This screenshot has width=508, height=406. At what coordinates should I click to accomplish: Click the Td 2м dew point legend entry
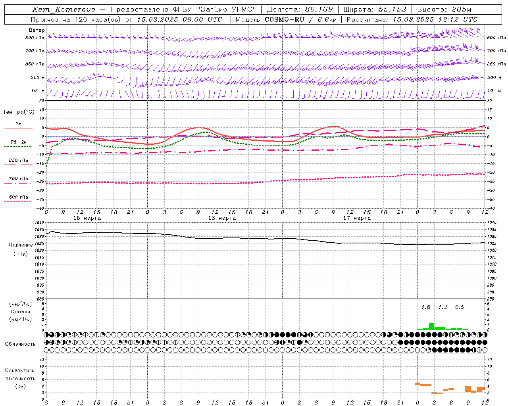click(x=18, y=142)
